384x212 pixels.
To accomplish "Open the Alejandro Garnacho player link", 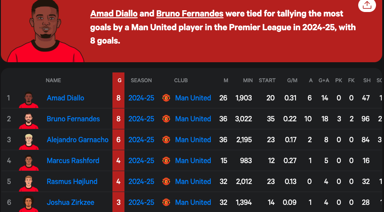I will [x=78, y=140].
